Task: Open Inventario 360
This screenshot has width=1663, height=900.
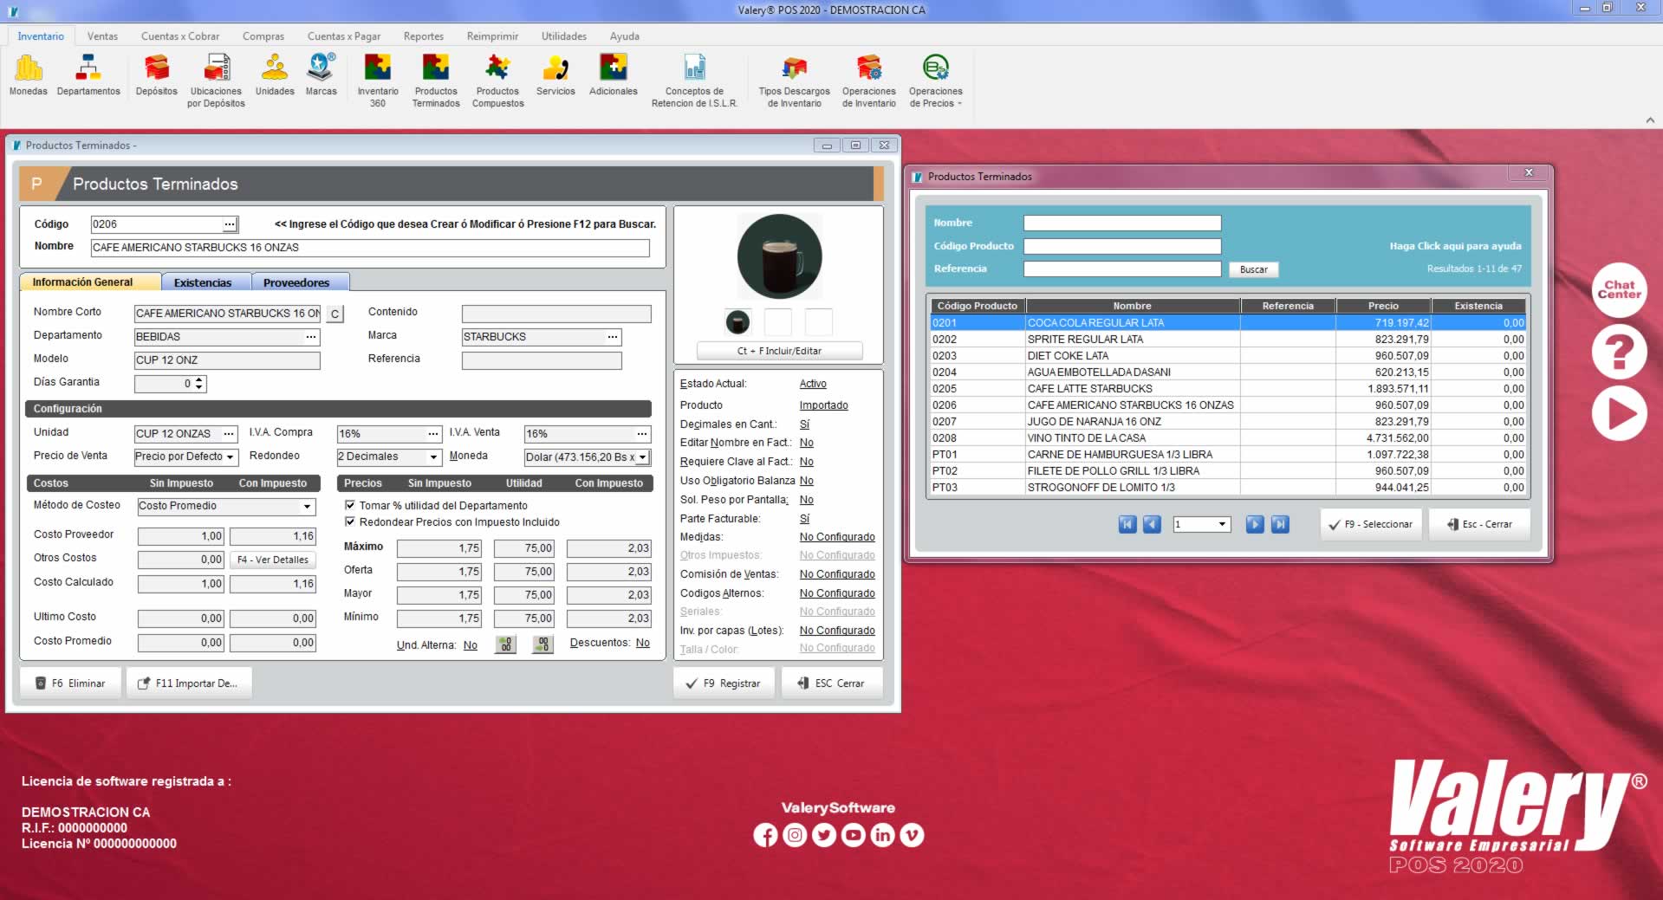Action: pos(378,81)
